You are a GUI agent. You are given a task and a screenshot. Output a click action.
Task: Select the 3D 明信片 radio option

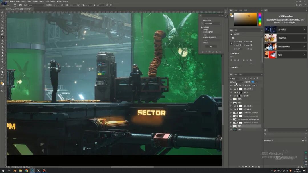[202, 27]
